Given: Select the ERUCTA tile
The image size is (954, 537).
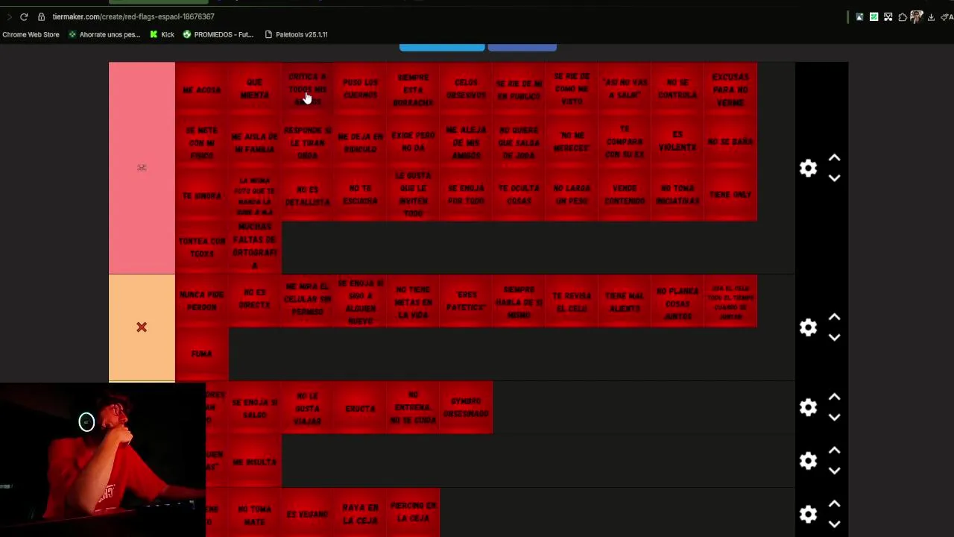Looking at the screenshot, I should point(361,408).
